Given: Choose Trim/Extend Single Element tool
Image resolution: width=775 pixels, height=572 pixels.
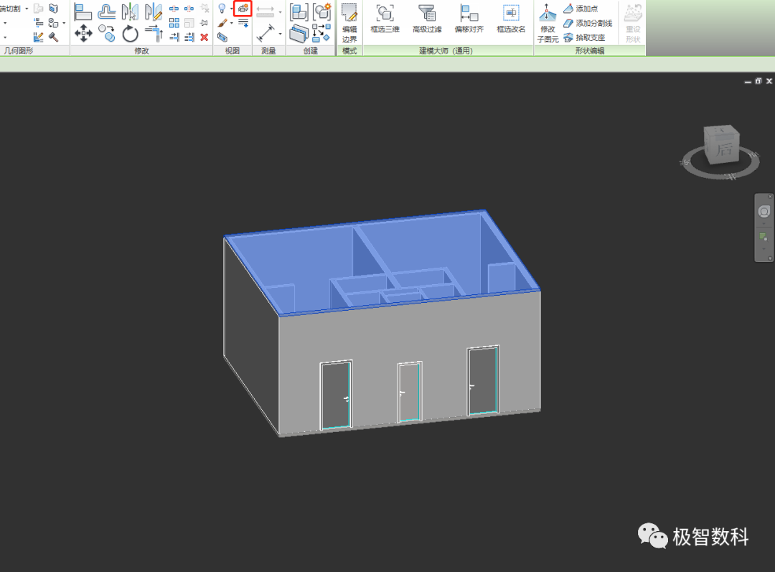Looking at the screenshot, I should pos(174,37).
